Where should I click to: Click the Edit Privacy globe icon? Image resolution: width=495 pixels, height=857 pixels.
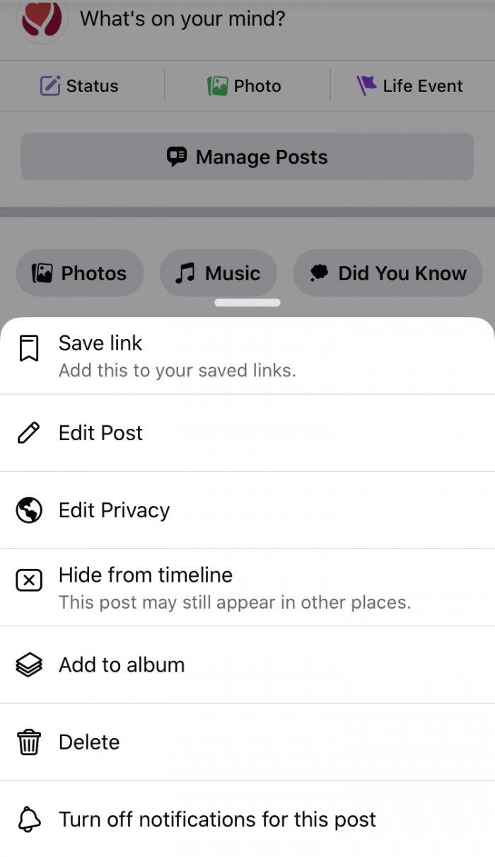point(28,510)
